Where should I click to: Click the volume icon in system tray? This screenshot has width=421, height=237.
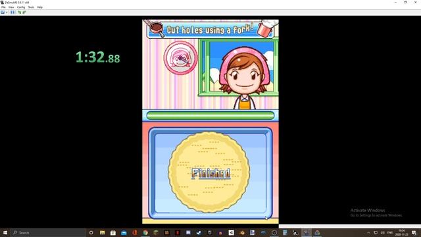[383, 232]
